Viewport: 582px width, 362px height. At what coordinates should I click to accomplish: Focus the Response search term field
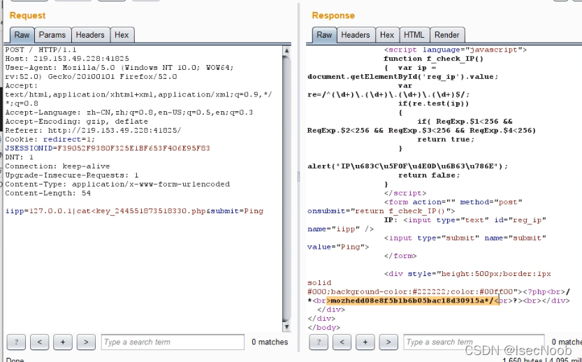click(474, 342)
